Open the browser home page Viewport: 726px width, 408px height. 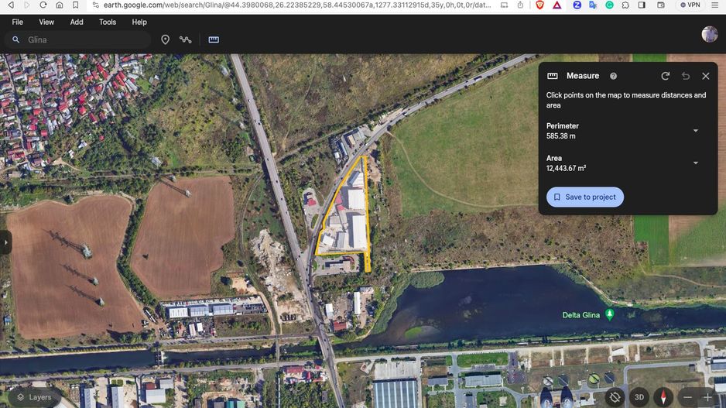60,5
